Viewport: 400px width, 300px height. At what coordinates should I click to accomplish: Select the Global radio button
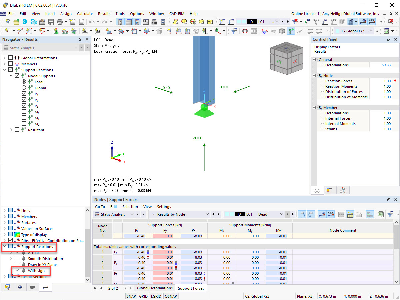click(x=23, y=88)
